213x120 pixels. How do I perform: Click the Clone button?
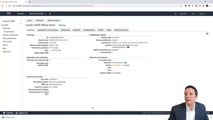tap(29, 20)
